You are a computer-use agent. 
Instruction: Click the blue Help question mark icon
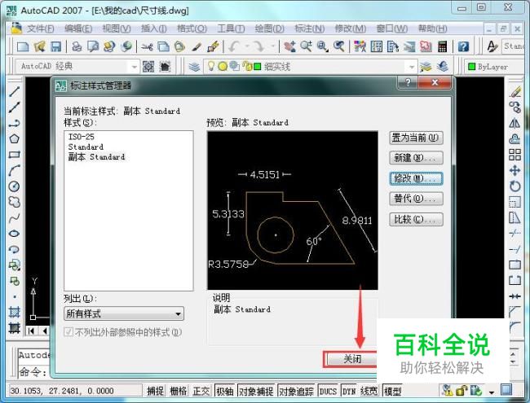[463, 46]
